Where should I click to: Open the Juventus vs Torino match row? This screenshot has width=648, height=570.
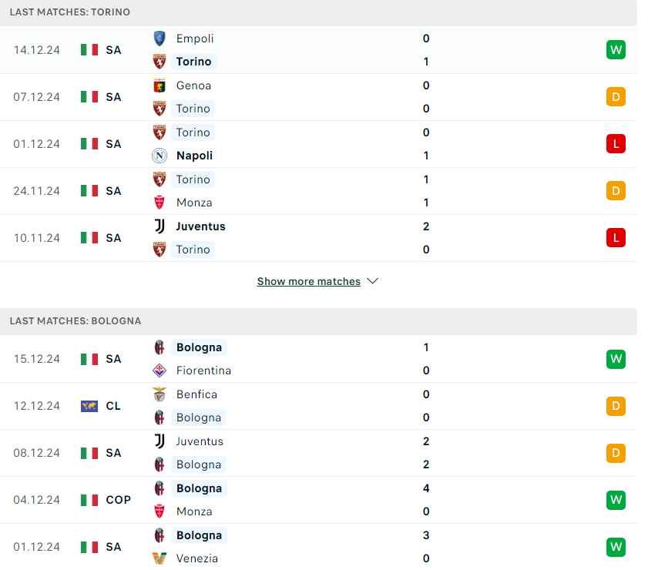click(x=318, y=238)
